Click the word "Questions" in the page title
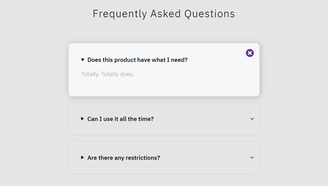 pyautogui.click(x=210, y=14)
